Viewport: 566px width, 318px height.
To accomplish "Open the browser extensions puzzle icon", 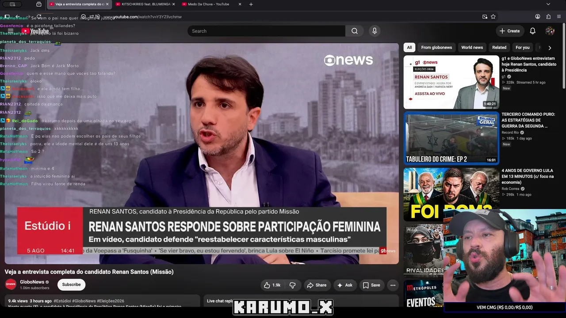I will 548,17.
